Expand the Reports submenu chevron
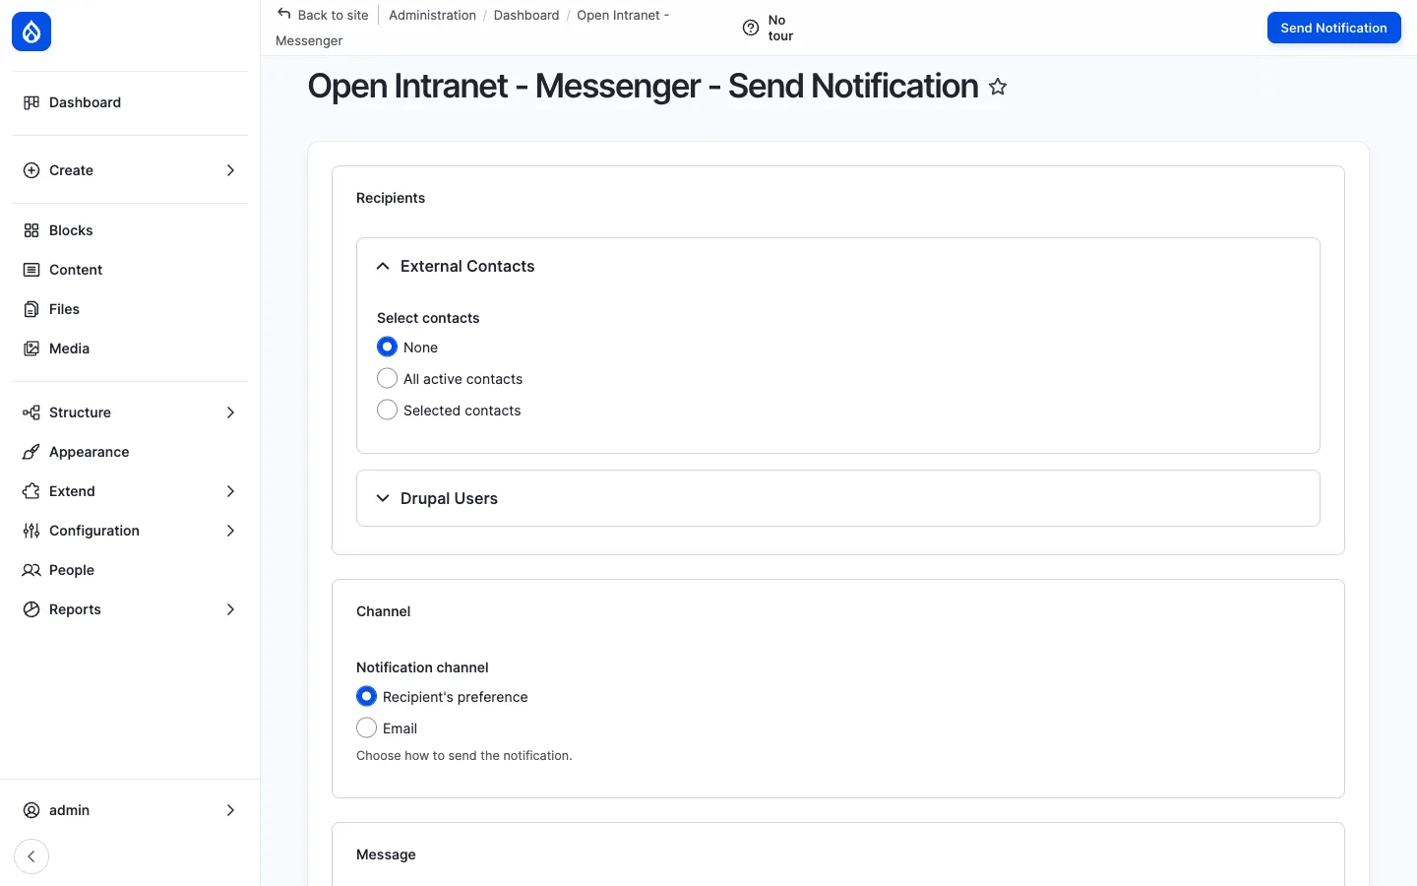 point(230,609)
